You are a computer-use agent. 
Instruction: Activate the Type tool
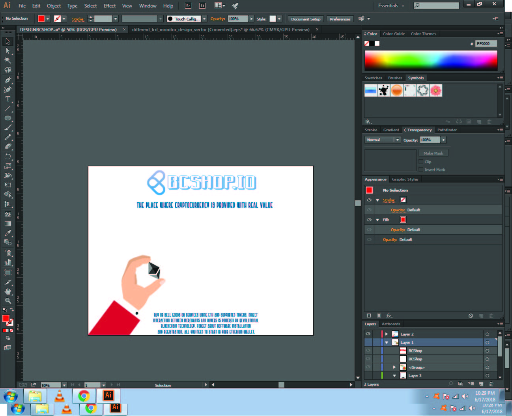tap(8, 99)
